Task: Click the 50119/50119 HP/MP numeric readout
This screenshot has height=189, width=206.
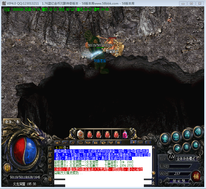Action: tap(25, 177)
